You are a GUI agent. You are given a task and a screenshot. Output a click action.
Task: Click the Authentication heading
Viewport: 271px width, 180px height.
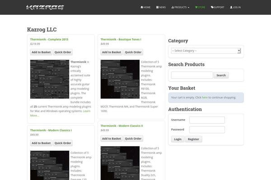click(185, 109)
